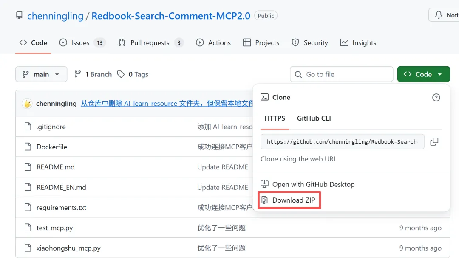The image size is (459, 265).
Task: Click the terminal icon next to Clone
Action: [x=264, y=97]
